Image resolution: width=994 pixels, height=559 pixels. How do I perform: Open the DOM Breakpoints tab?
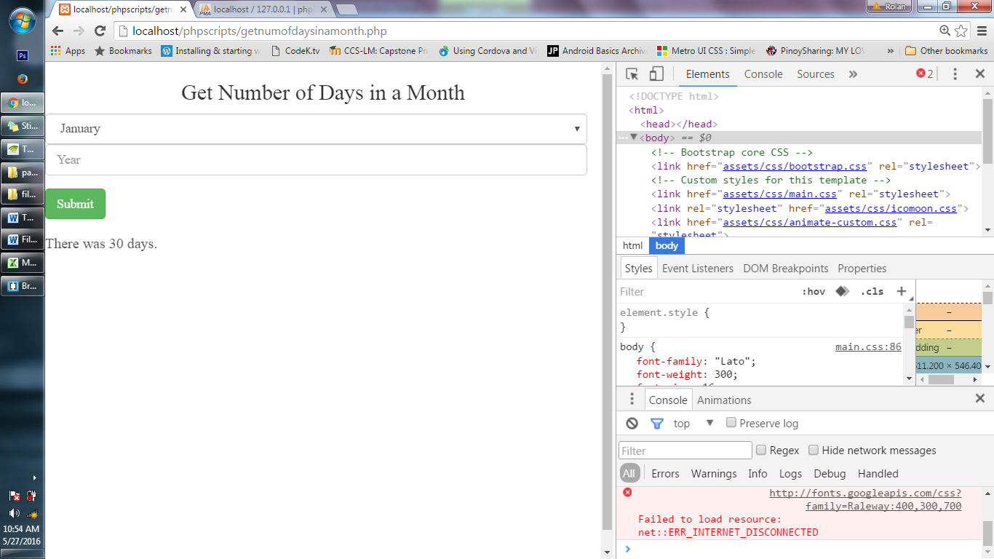[786, 268]
